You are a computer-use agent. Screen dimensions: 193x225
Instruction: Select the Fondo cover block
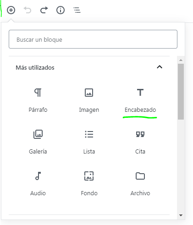[89, 183]
